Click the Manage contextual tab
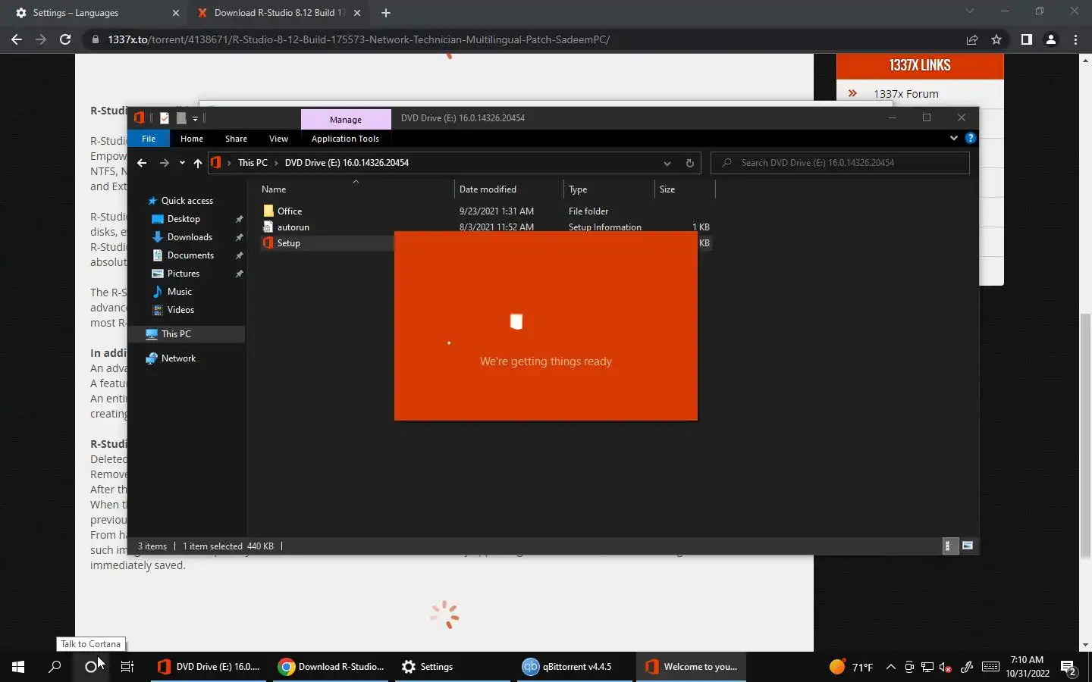This screenshot has height=682, width=1092. click(346, 120)
